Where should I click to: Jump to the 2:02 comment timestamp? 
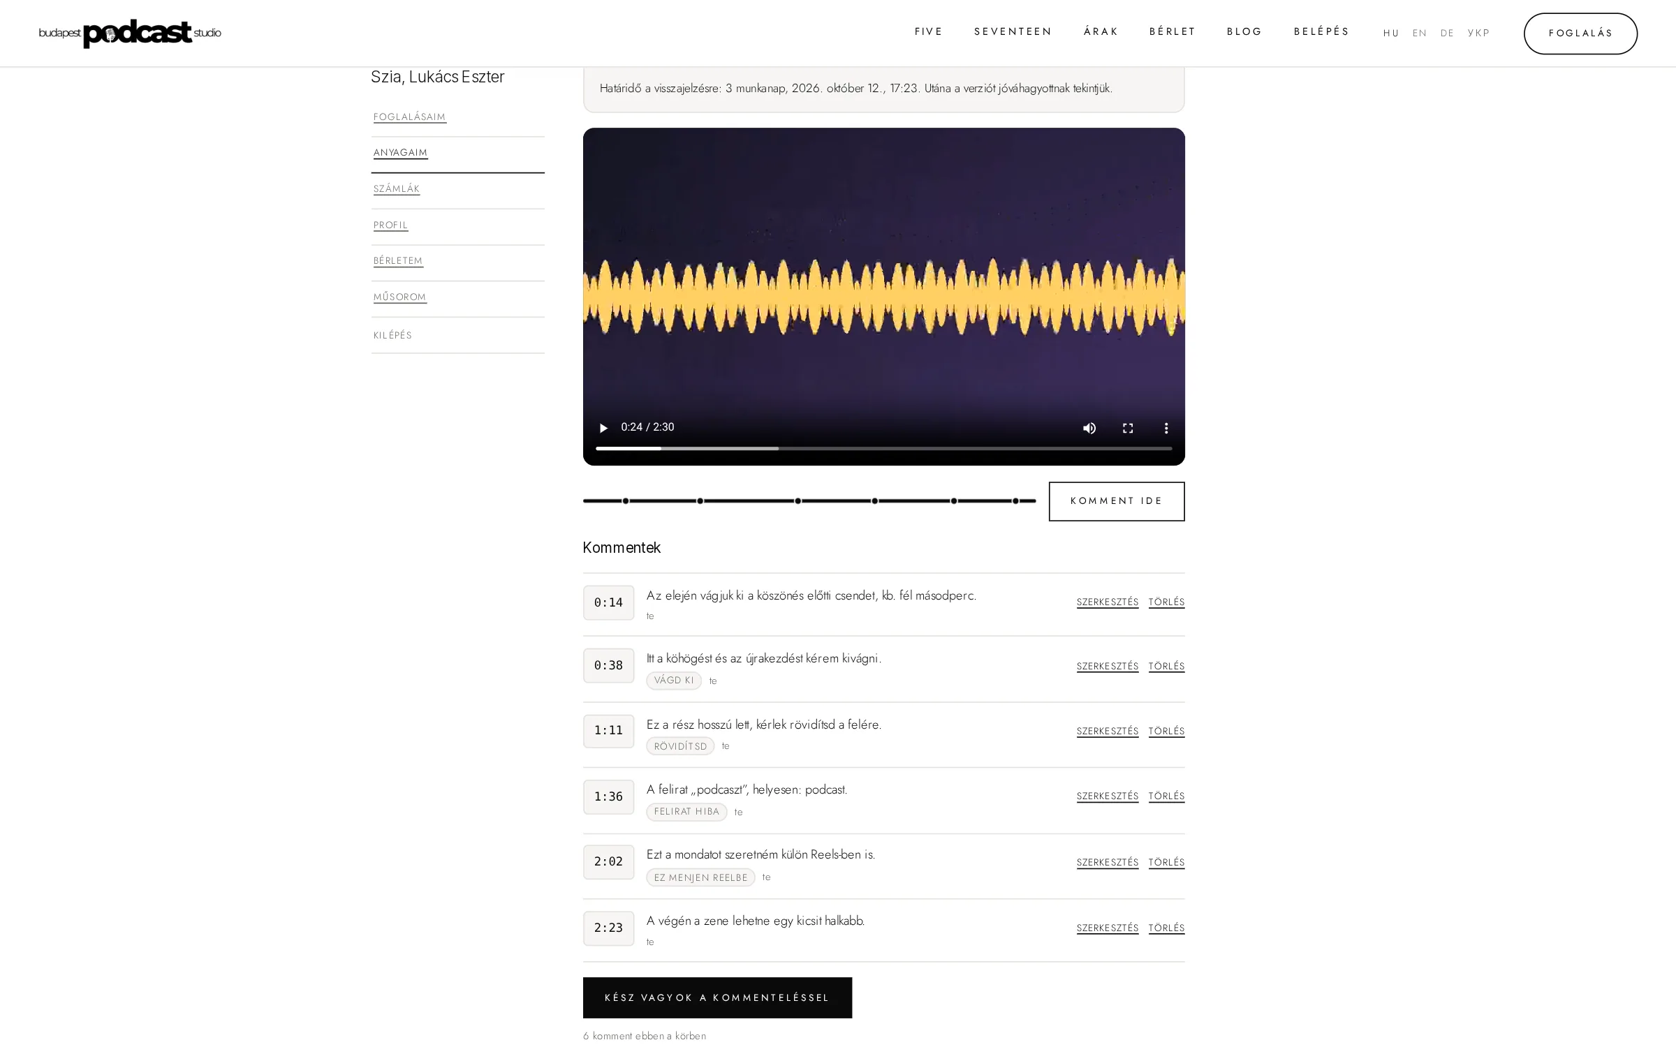click(608, 861)
